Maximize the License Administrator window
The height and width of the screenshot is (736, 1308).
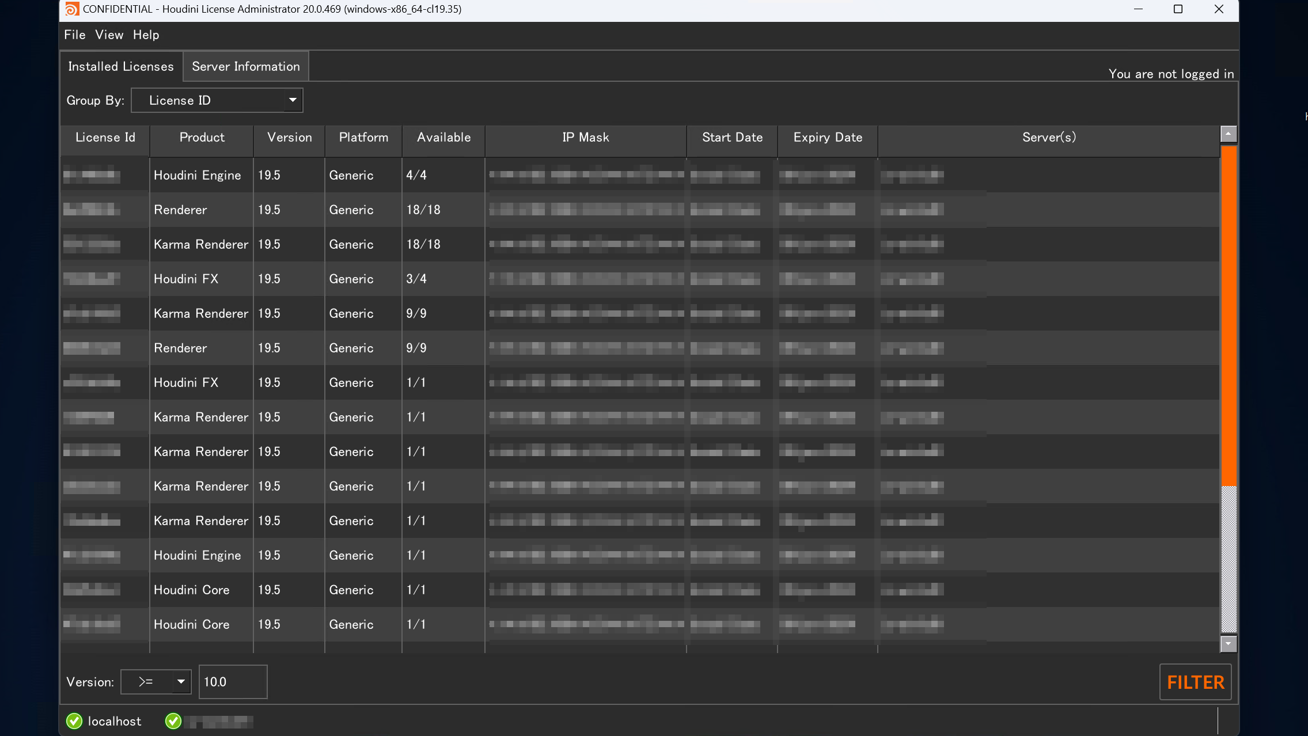coord(1178,9)
